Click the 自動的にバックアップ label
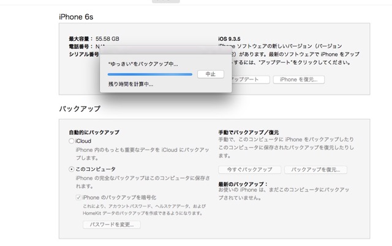This screenshot has width=392, height=246. (94, 132)
